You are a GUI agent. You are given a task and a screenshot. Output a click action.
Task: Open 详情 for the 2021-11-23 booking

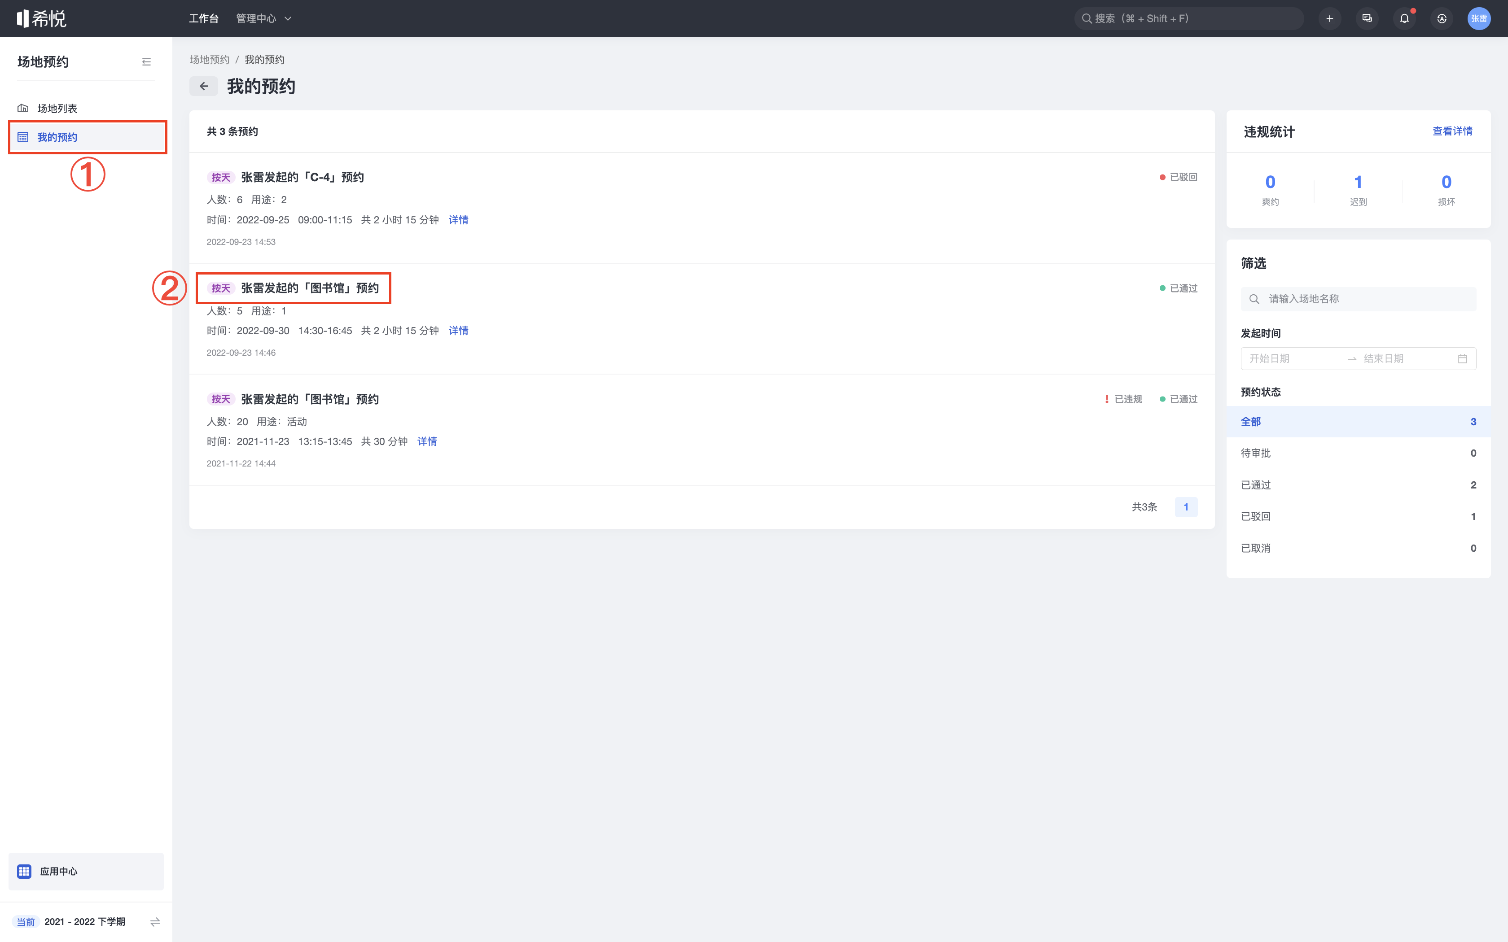coord(427,442)
